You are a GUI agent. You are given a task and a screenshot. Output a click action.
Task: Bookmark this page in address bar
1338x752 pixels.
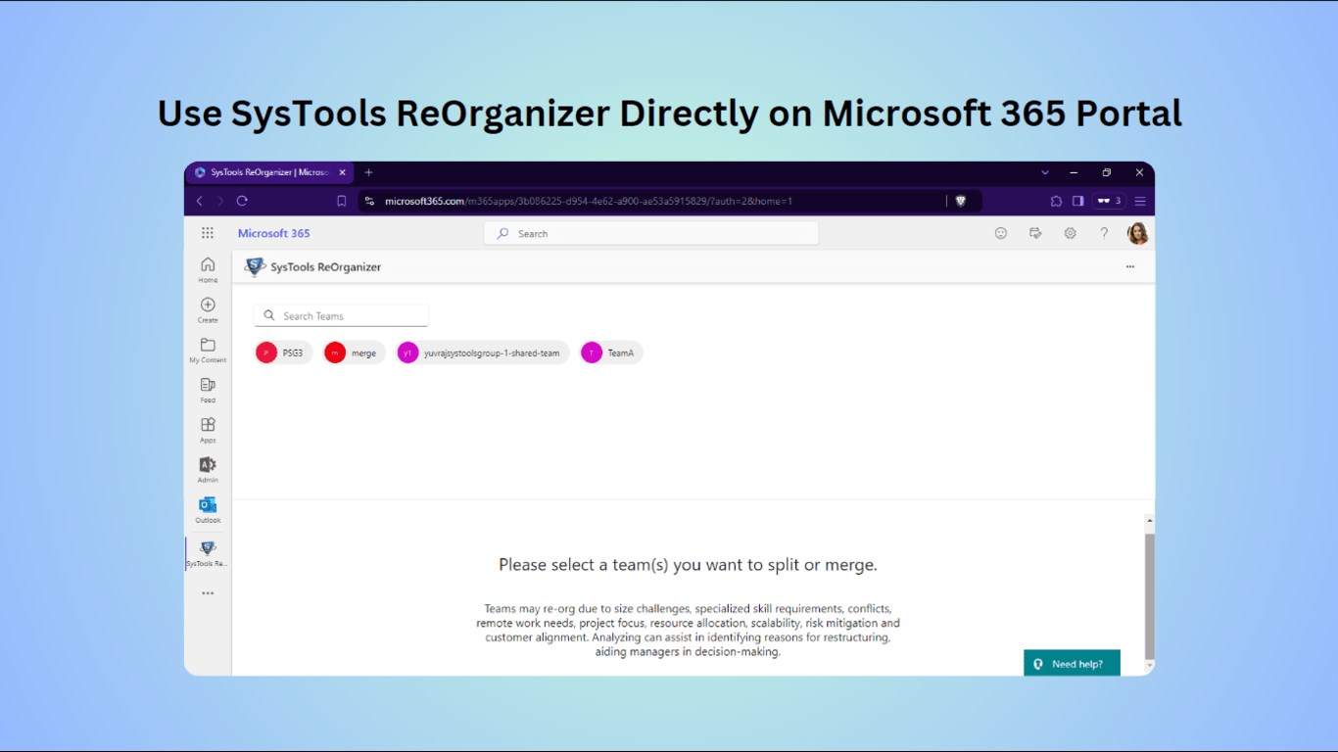pos(341,201)
